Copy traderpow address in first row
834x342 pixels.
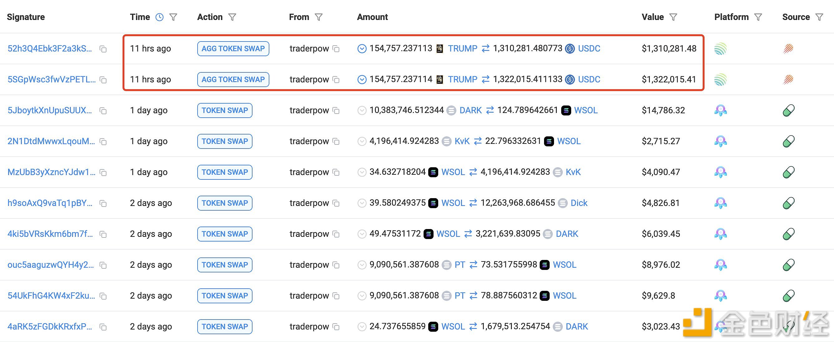[x=336, y=49]
